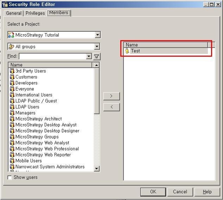The width and height of the screenshot is (223, 200).
Task: Click the 3rd Party Users group icon
Action: (12, 71)
